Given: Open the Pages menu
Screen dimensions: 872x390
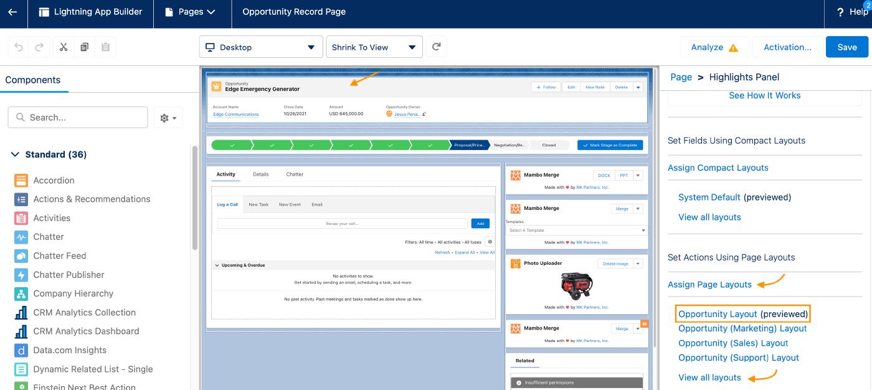Looking at the screenshot, I should (x=191, y=12).
